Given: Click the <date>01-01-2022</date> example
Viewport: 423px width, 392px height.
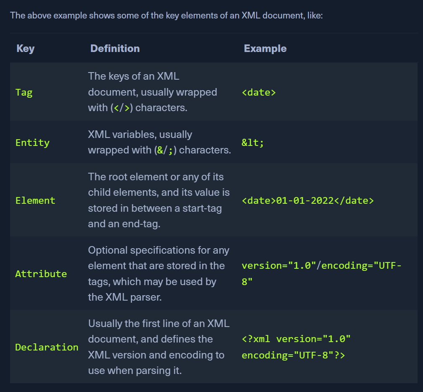Looking at the screenshot, I should 308,200.
